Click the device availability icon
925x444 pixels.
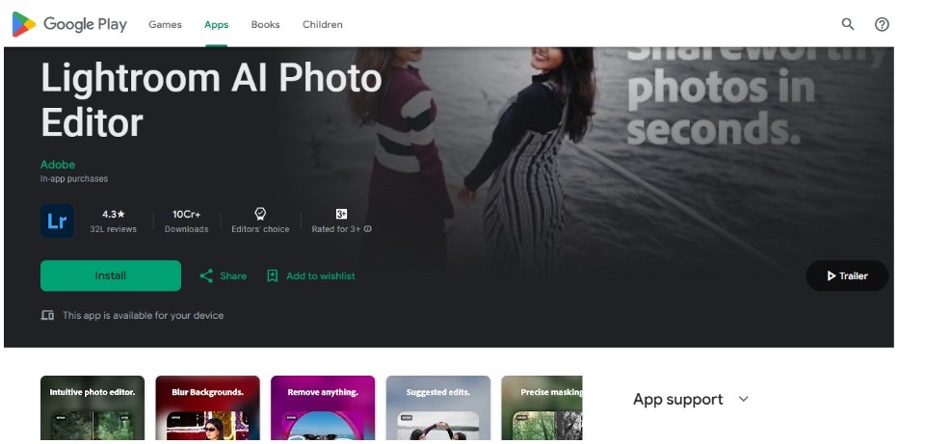(47, 316)
